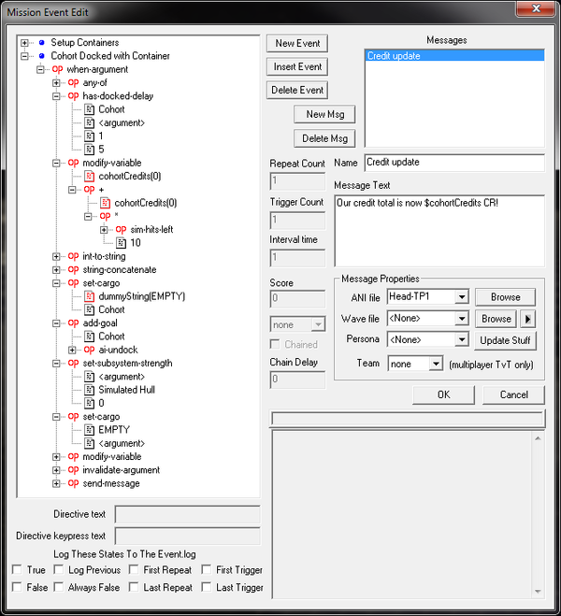561x616 pixels.
Task: Click the red variable icon beside dummyString(EMPTY)
Action: tap(90, 296)
